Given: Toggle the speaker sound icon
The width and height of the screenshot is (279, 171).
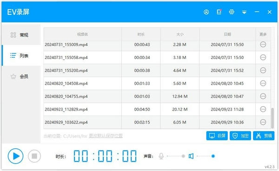Looking at the screenshot, I should click(191, 156).
